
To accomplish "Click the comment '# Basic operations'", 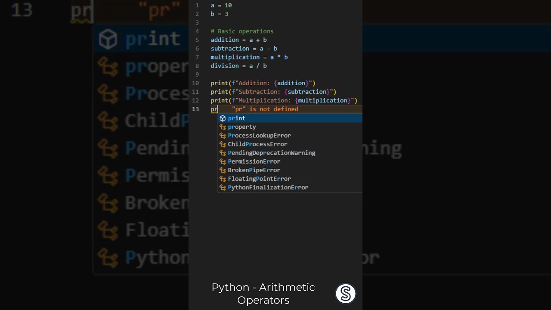I will pos(242,31).
